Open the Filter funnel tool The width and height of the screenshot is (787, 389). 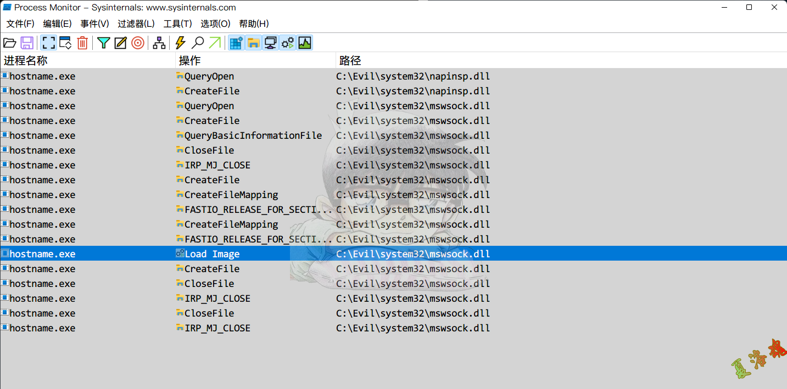coord(104,43)
